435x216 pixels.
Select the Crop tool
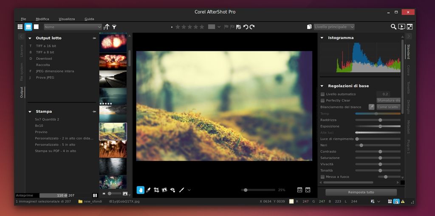tap(156, 190)
